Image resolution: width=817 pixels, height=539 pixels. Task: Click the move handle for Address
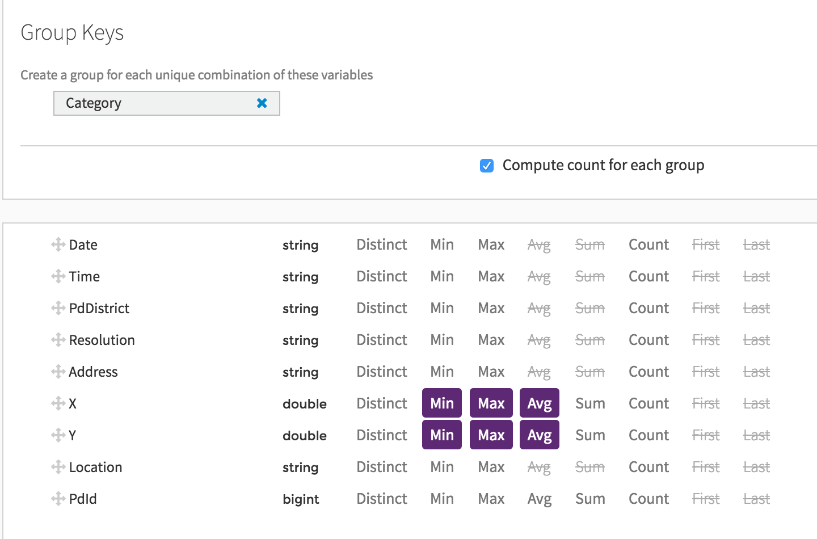tap(58, 372)
